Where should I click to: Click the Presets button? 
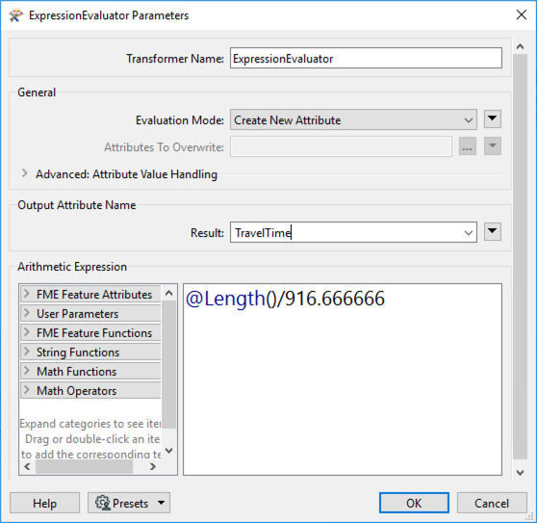point(129,503)
